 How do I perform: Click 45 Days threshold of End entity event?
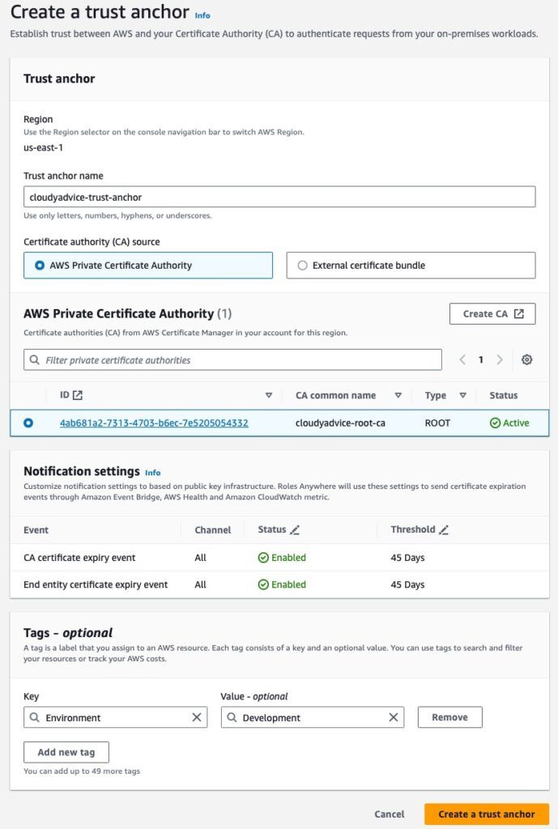408,585
